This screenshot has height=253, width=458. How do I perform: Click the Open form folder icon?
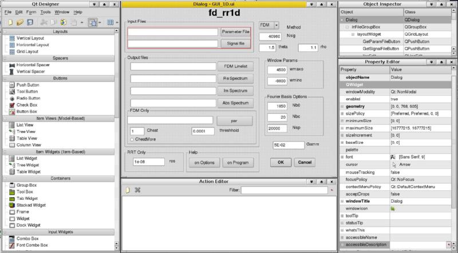20,22
